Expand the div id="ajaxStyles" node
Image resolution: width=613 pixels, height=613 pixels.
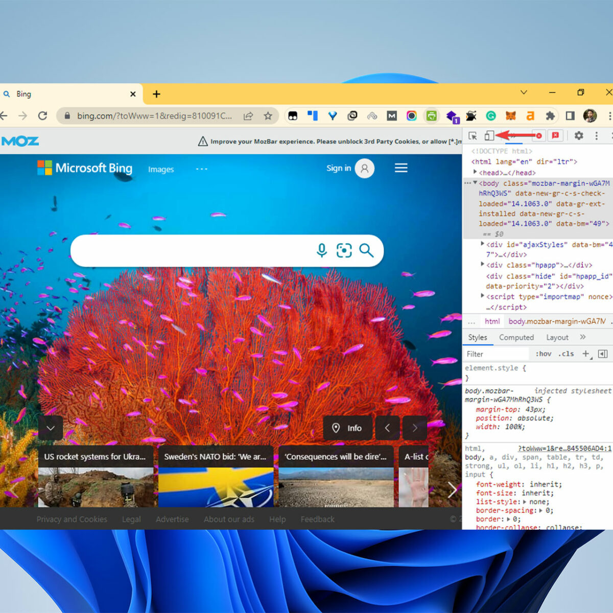482,244
